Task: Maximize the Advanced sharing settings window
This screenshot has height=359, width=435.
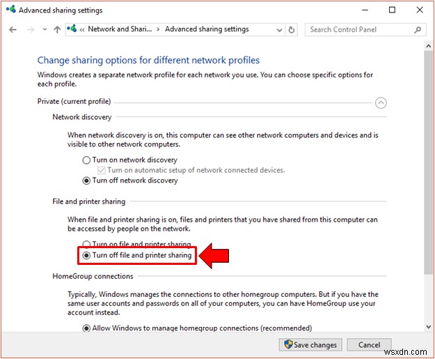Action: click(392, 10)
